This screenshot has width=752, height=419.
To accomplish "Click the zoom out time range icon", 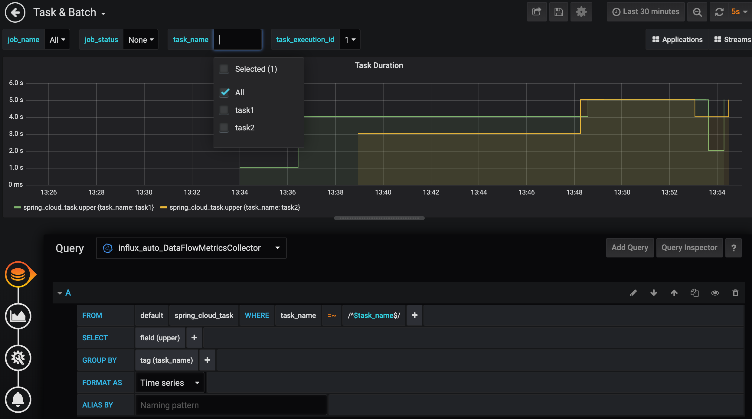I will pyautogui.click(x=697, y=12).
